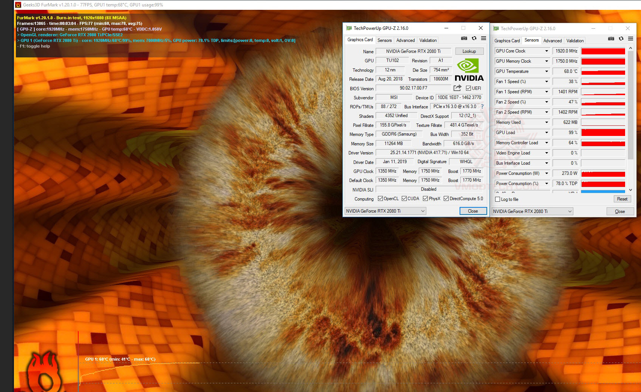
Task: Click the Reset button in Sensors window
Action: [622, 199]
